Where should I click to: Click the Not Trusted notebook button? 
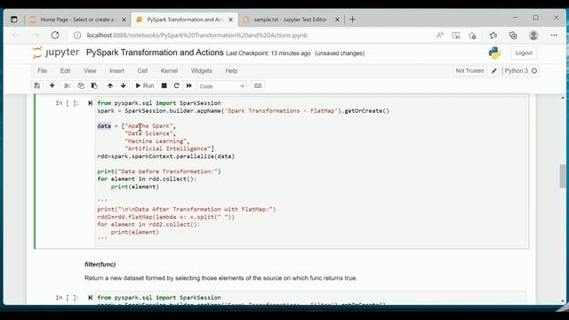[x=469, y=71]
